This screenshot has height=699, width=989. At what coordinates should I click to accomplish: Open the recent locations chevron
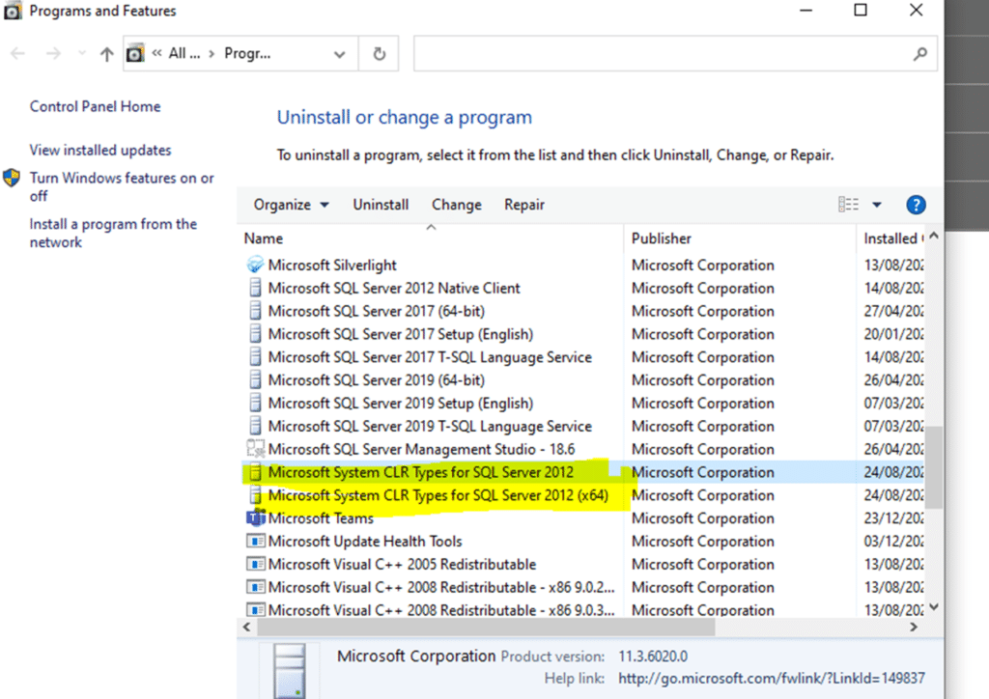click(x=82, y=53)
